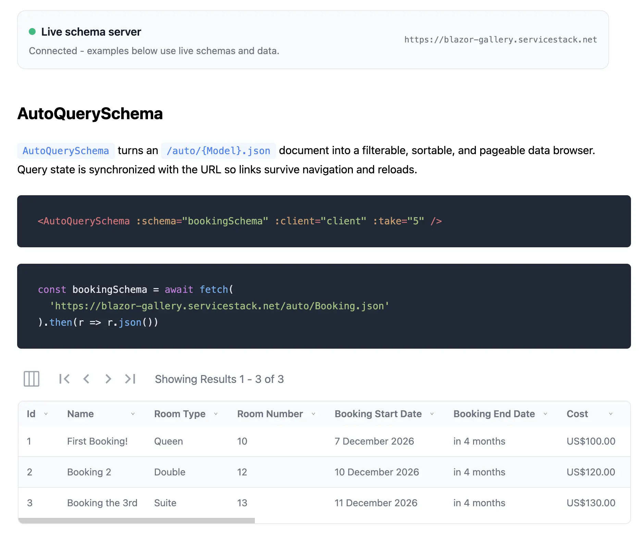Click room number 13 cell

tap(242, 503)
